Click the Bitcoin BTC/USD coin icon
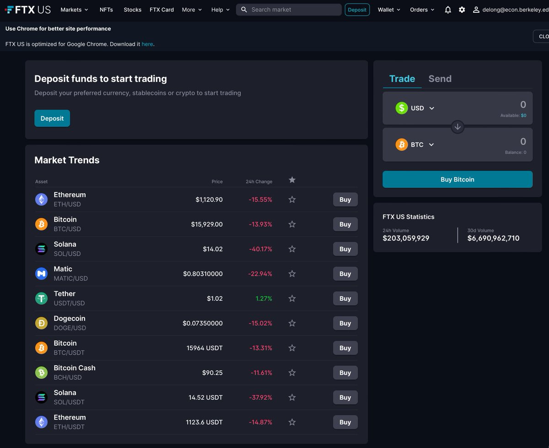 coord(41,224)
